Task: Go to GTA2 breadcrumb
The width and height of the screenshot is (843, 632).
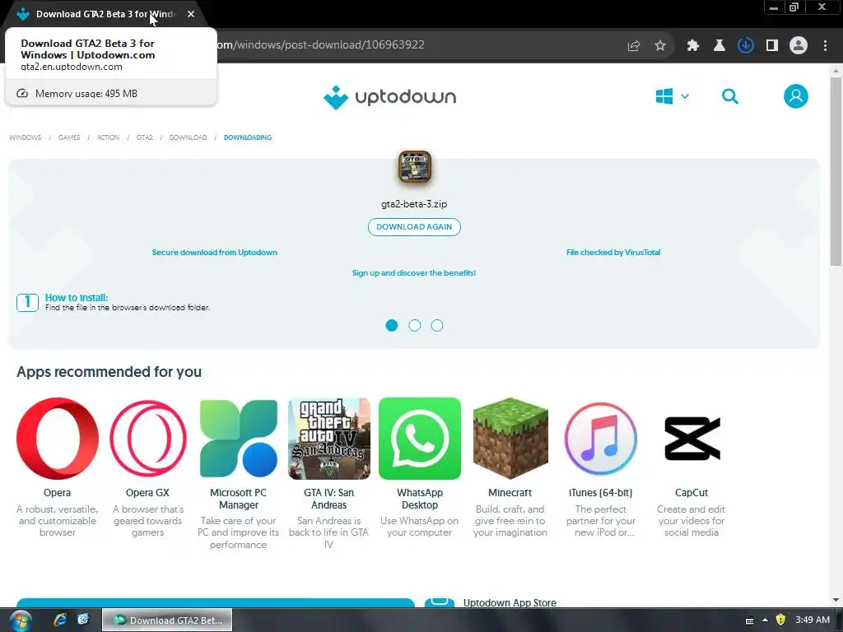Action: (x=145, y=137)
